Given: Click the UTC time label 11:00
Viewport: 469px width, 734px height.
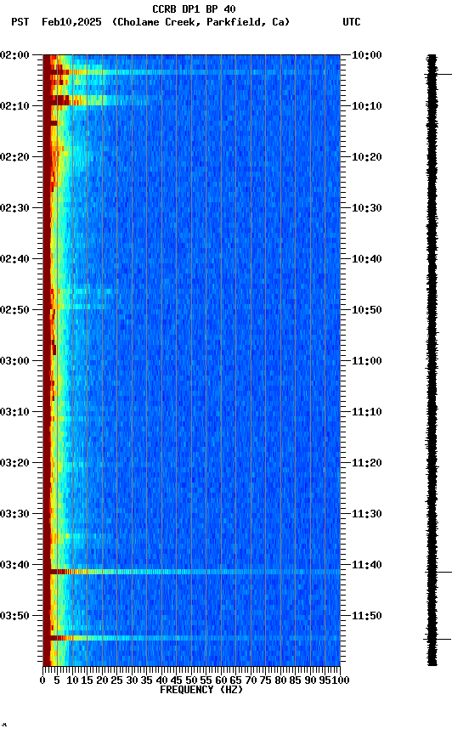Looking at the screenshot, I should point(366,361).
